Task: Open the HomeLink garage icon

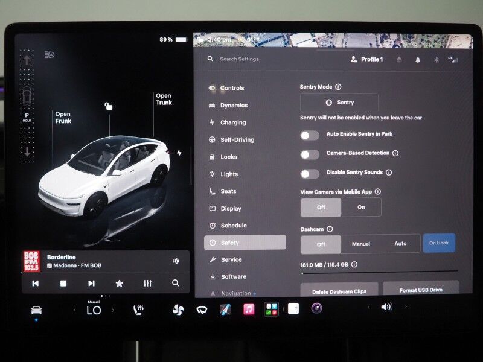Action: click(x=399, y=59)
